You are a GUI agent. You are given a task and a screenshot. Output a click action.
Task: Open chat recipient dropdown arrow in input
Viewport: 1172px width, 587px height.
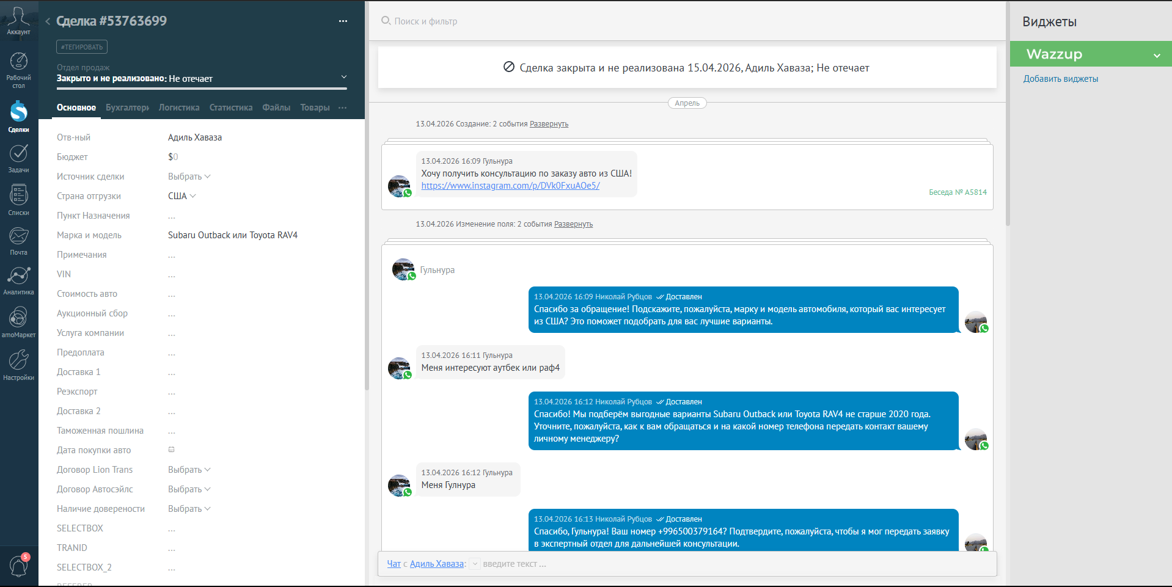(x=475, y=564)
